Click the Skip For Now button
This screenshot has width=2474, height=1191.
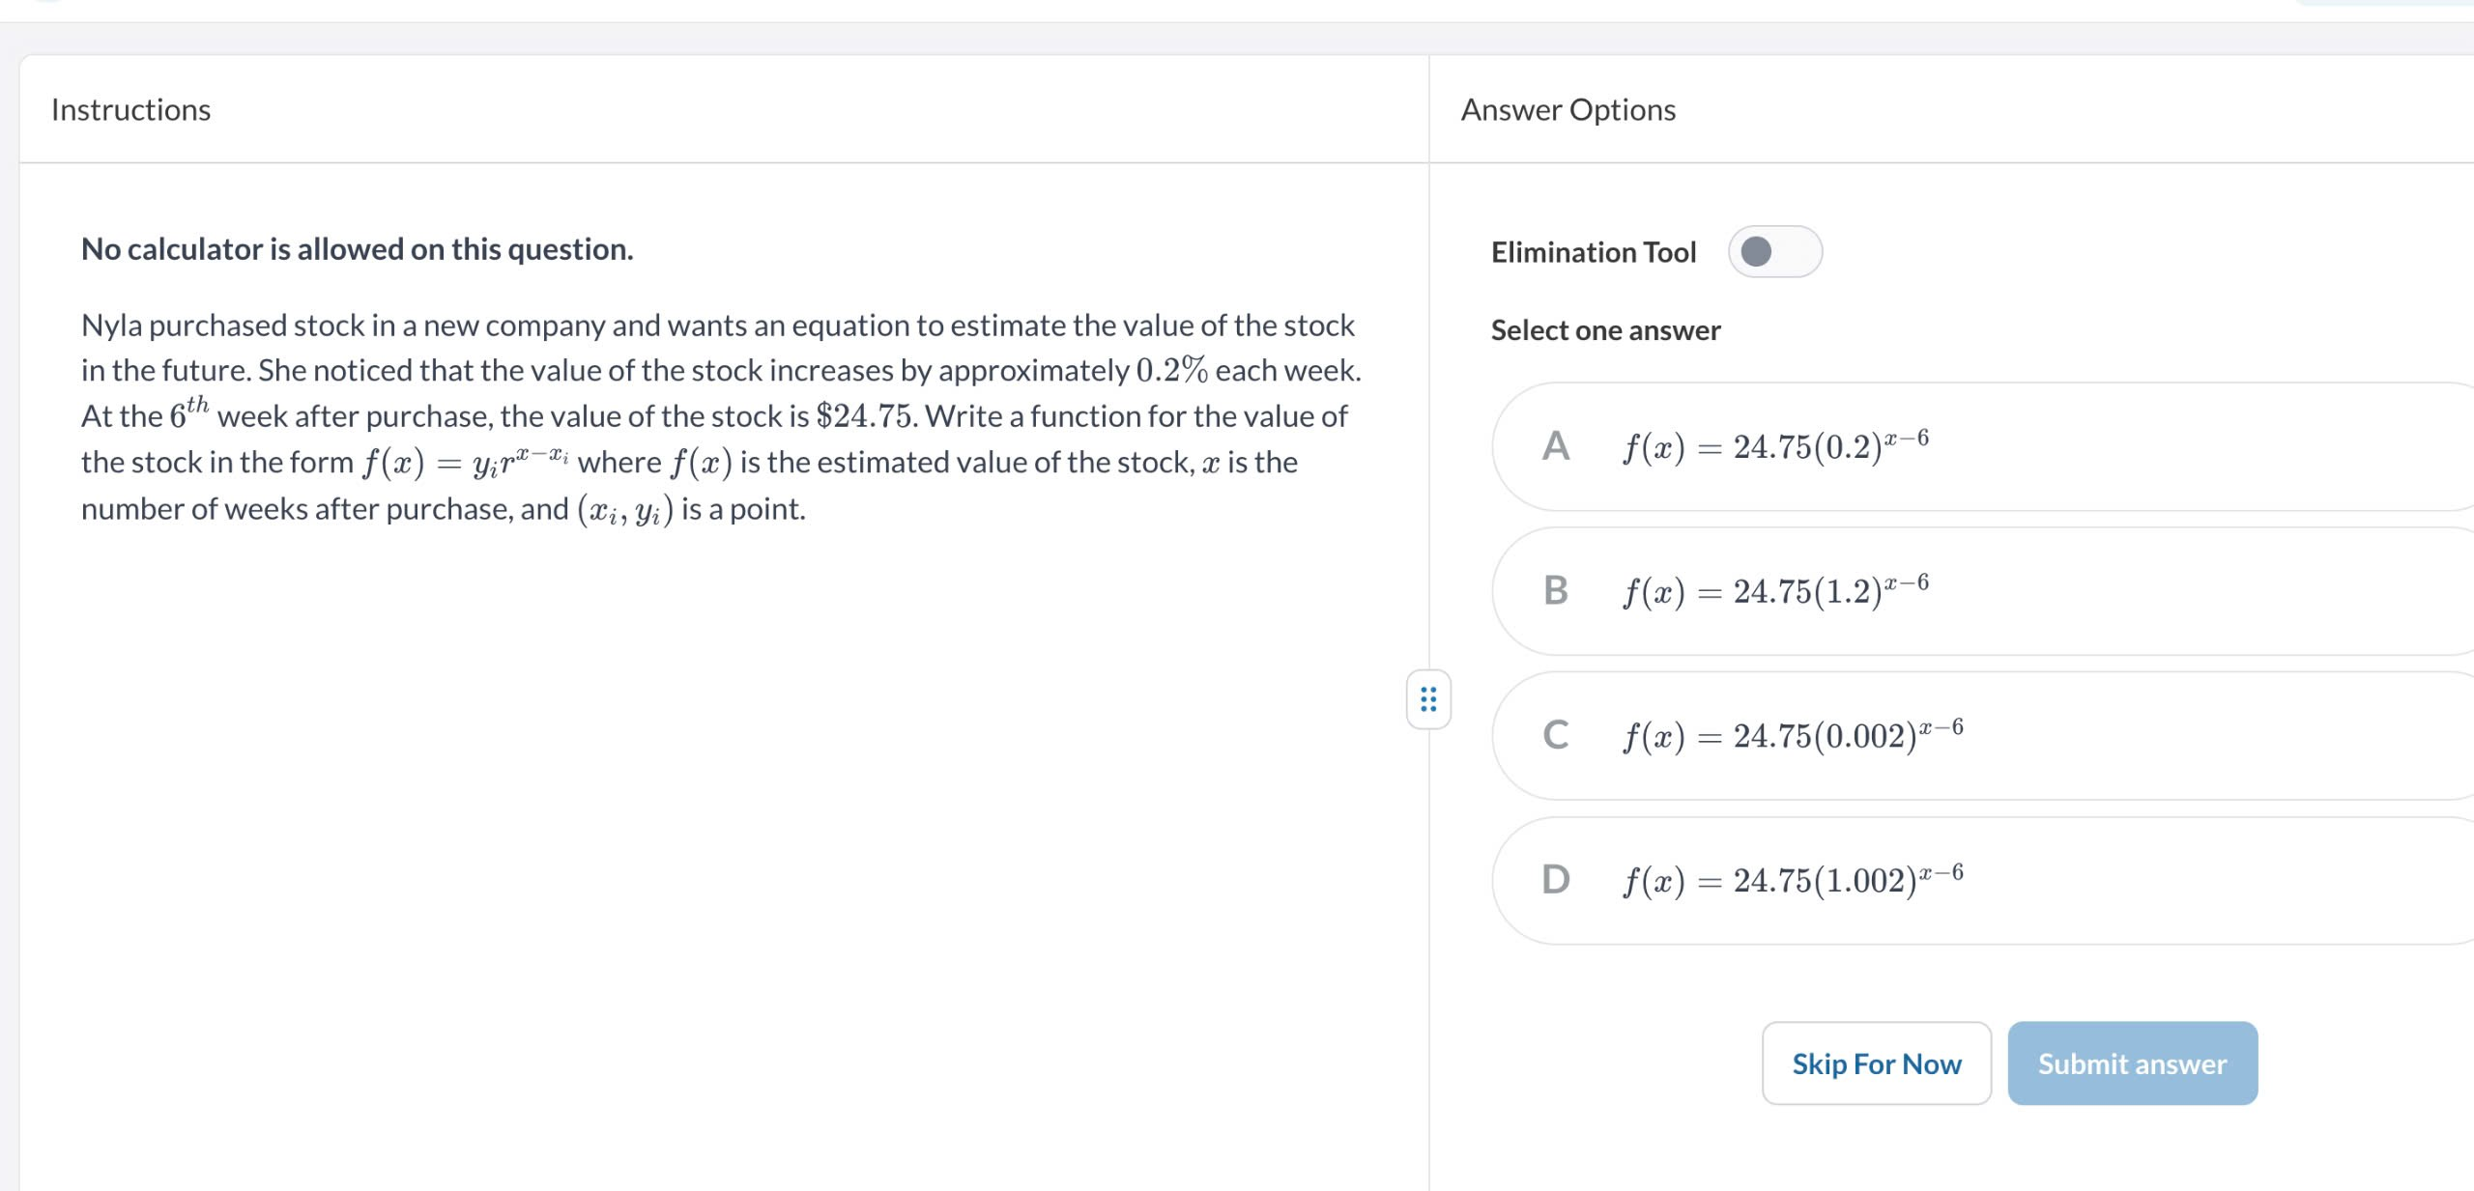(1877, 1063)
